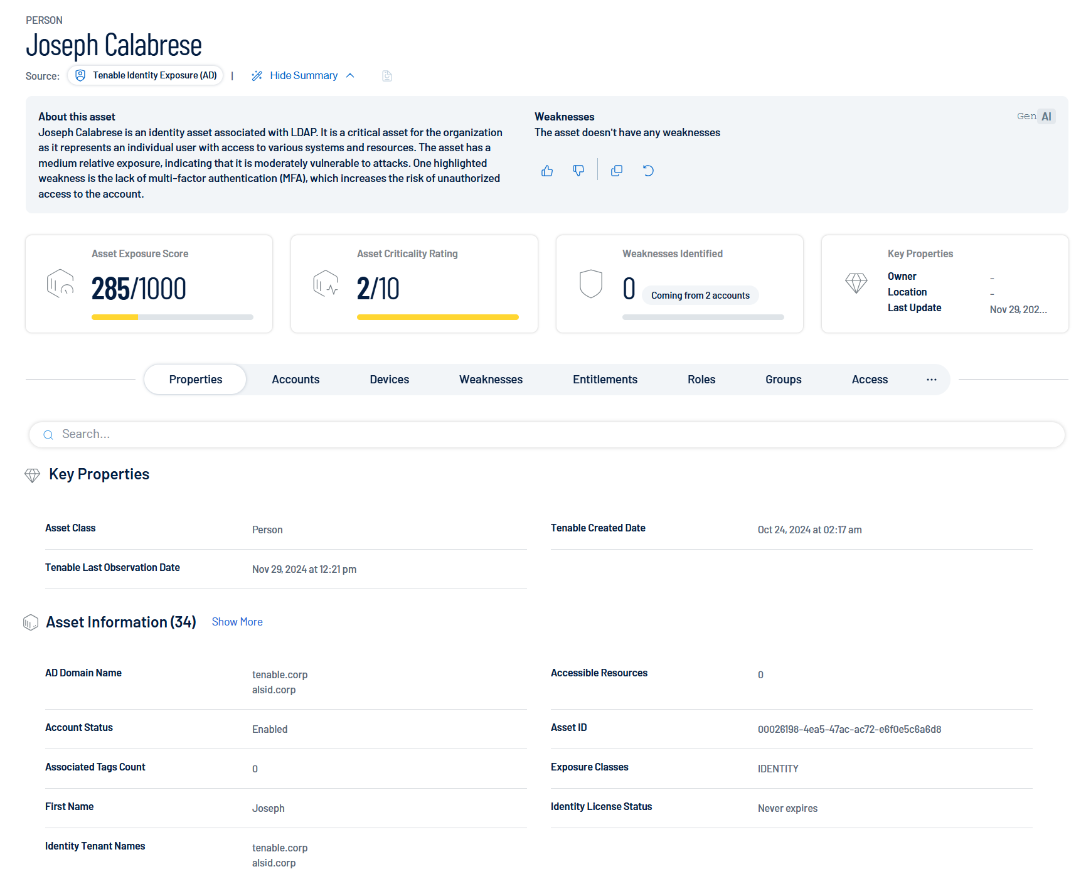
Task: Click the Asset ID value 00026198-4ea5-47ac-ac72-e6f0e5c6a6d8
Action: [x=849, y=730]
